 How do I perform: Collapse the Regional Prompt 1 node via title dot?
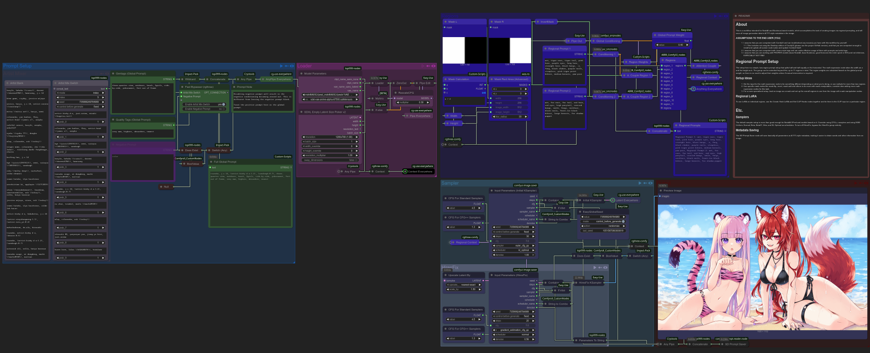(546, 48)
